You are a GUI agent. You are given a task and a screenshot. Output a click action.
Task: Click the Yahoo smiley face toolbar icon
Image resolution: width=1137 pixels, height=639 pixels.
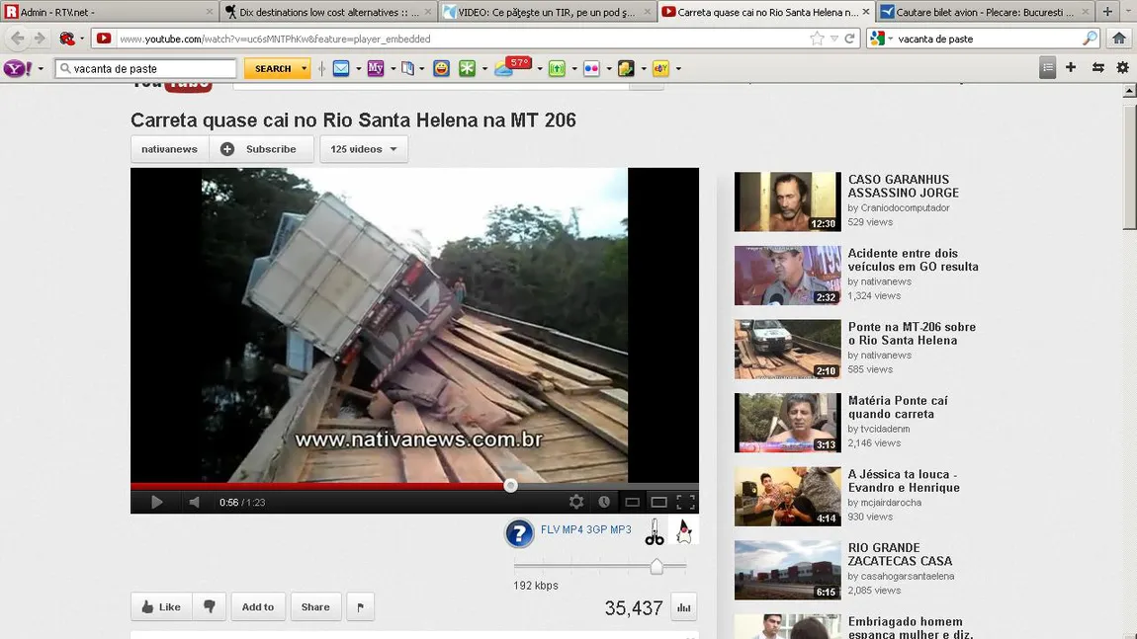(x=441, y=68)
